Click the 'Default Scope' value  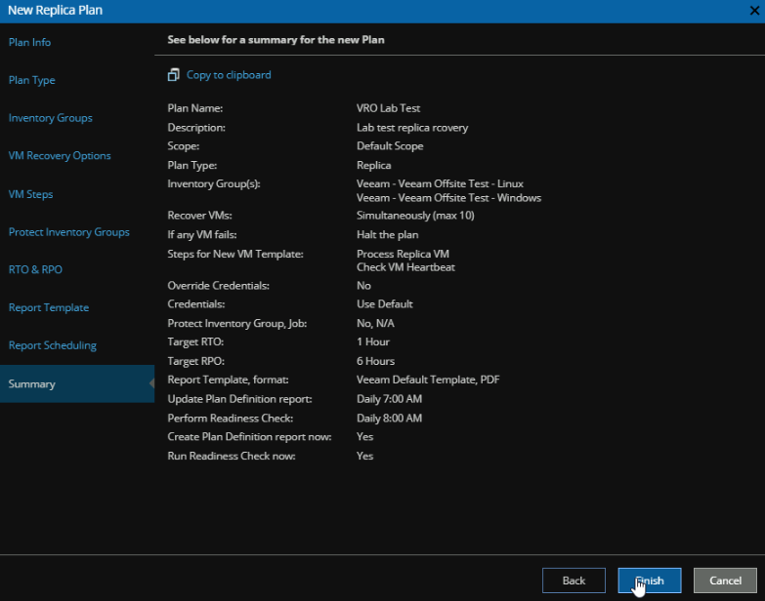point(390,146)
